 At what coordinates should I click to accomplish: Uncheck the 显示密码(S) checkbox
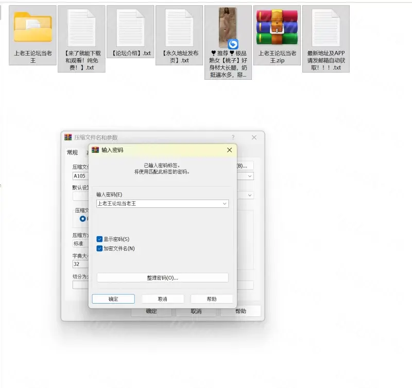tap(100, 239)
